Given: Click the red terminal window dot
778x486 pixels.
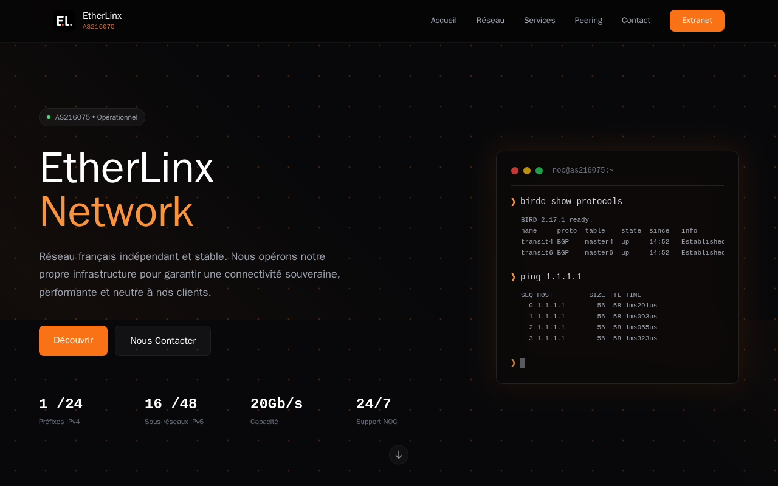Looking at the screenshot, I should (515, 171).
